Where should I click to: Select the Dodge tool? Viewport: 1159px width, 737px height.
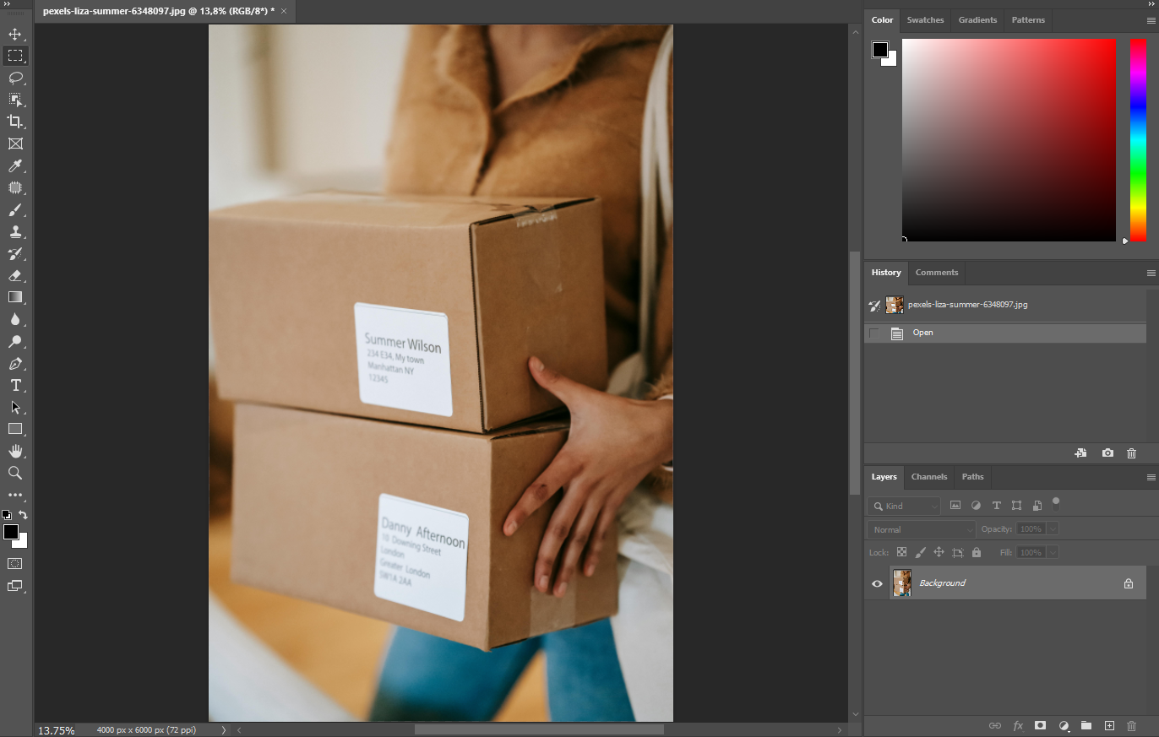pos(15,341)
